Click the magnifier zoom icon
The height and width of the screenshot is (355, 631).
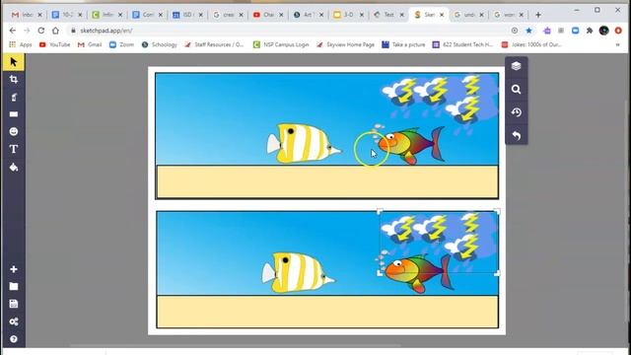pos(516,90)
